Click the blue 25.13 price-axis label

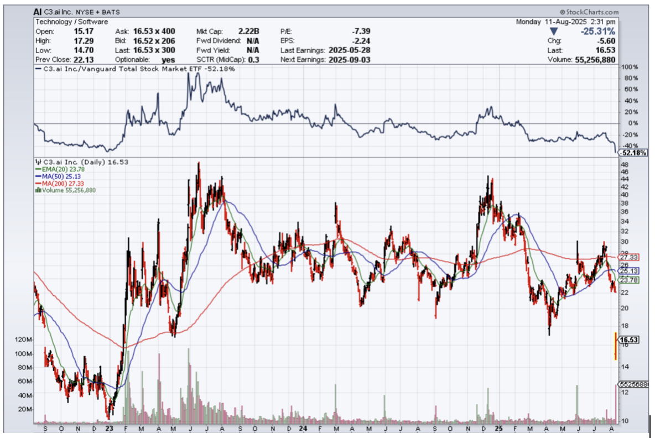(x=628, y=271)
